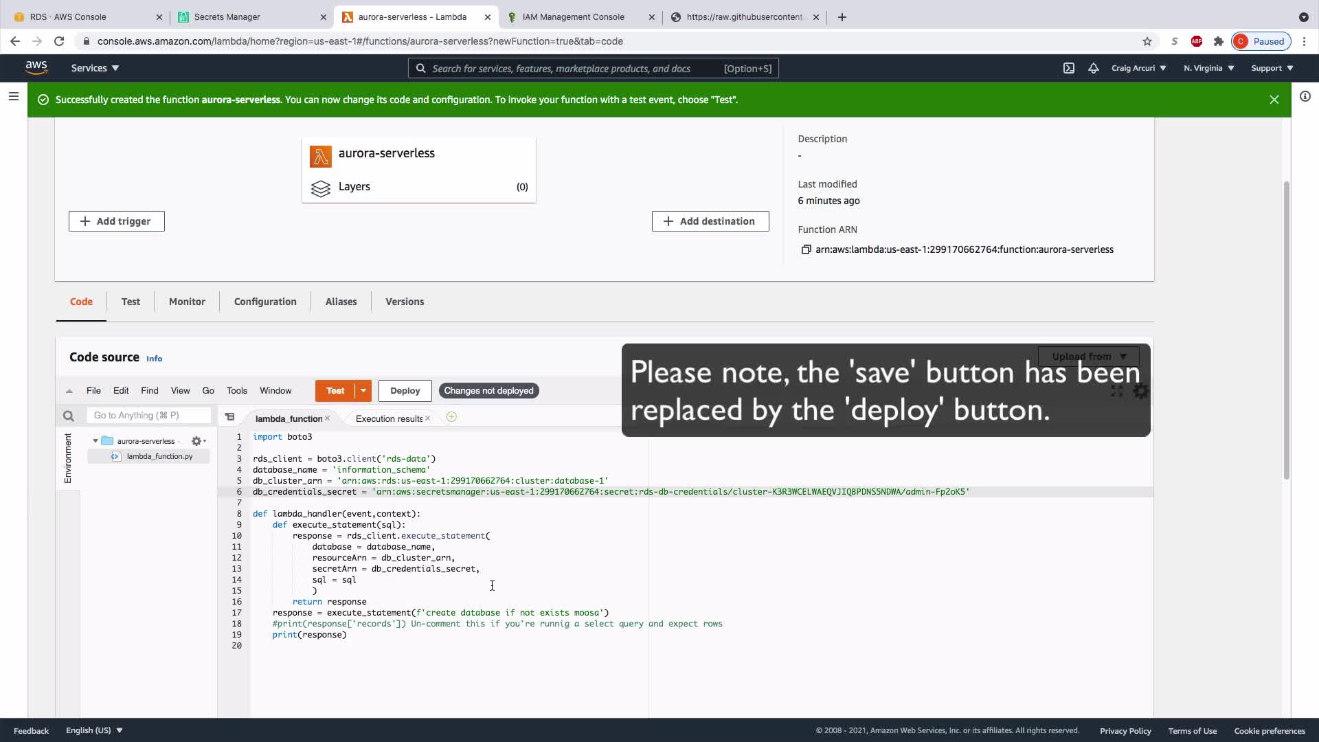Open the N. Virginia region selector
Screen dimensions: 1319x742
1208,68
